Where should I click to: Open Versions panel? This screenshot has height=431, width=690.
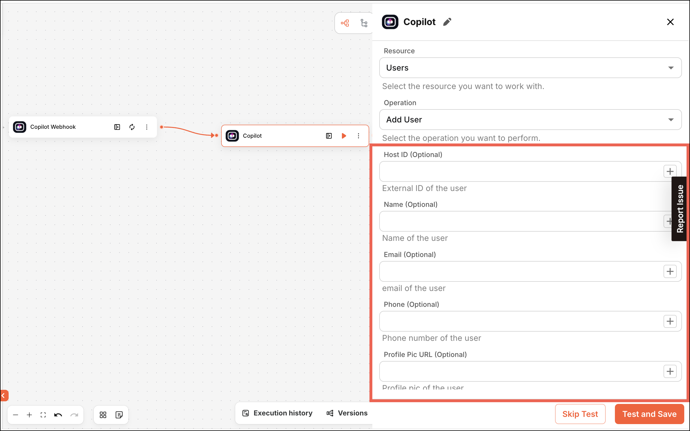[x=347, y=413]
